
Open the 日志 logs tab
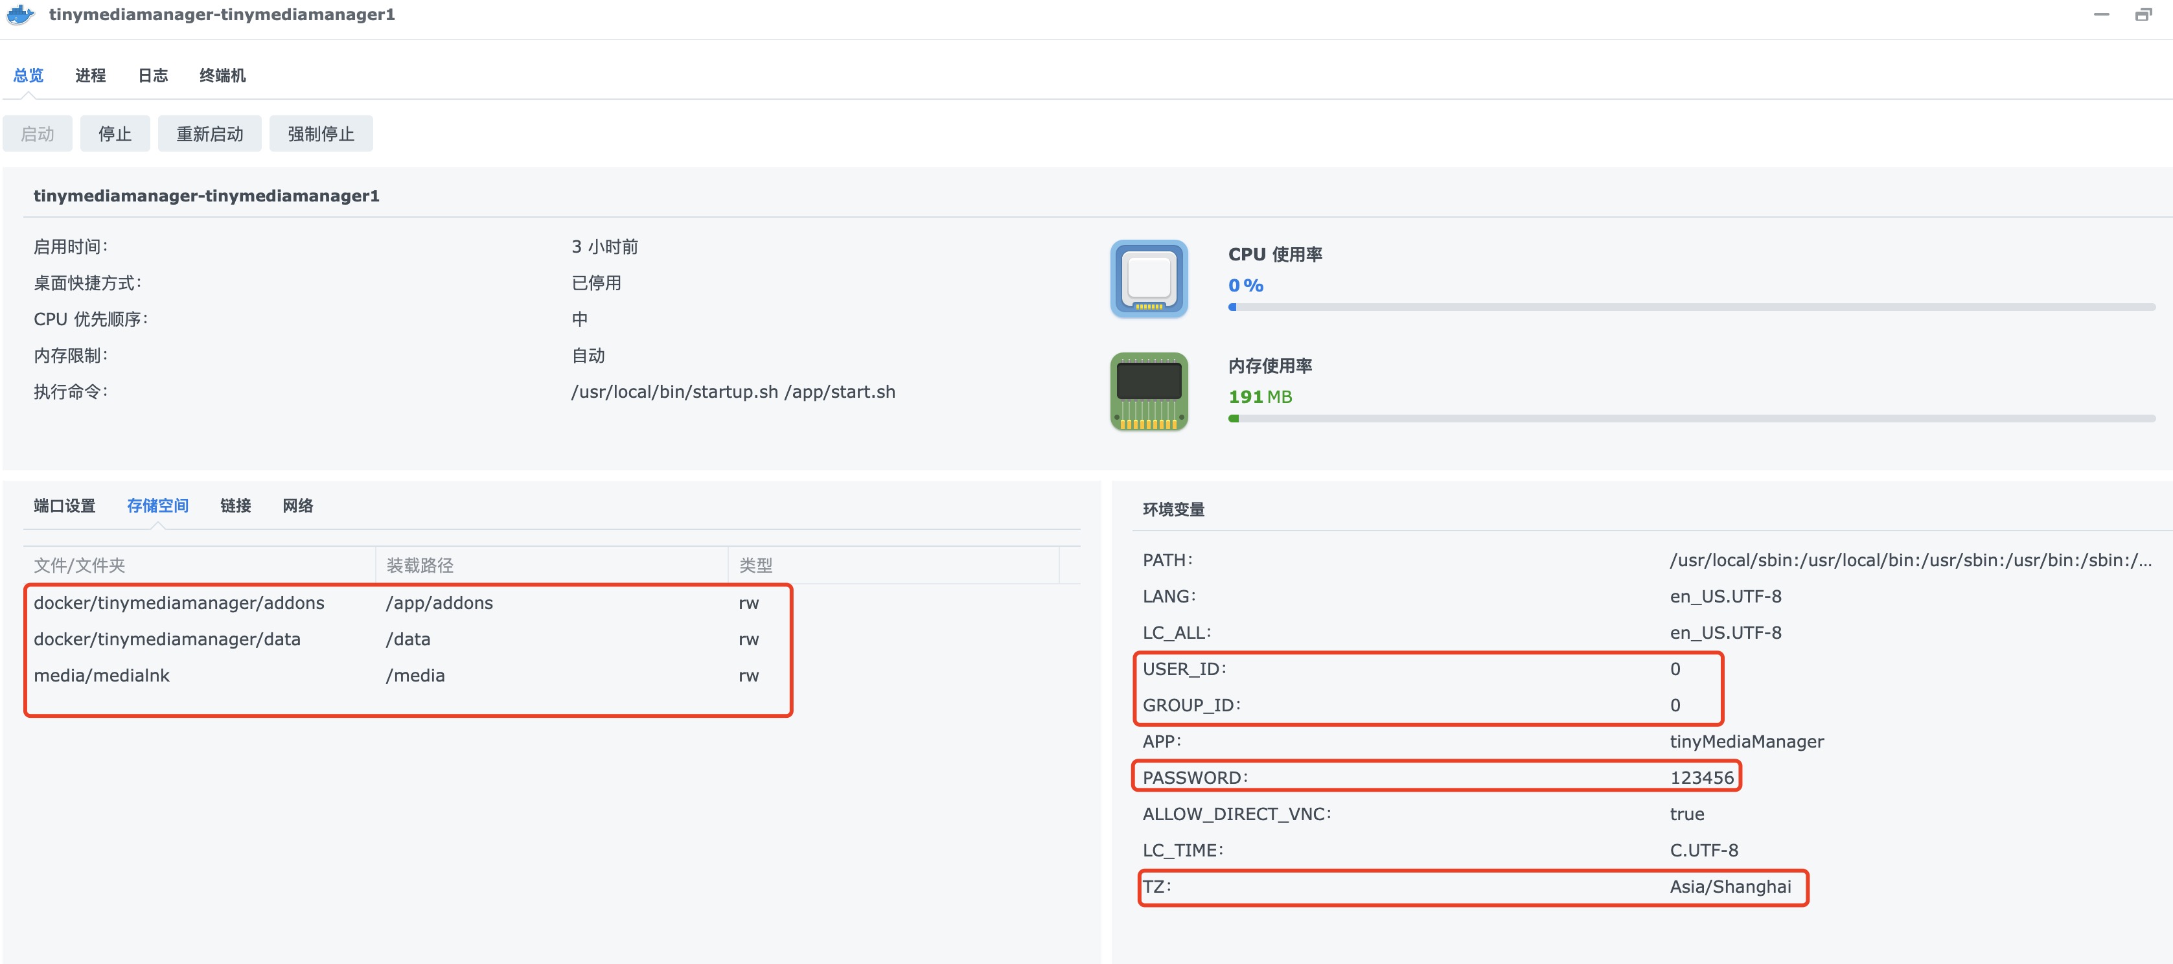[x=153, y=76]
